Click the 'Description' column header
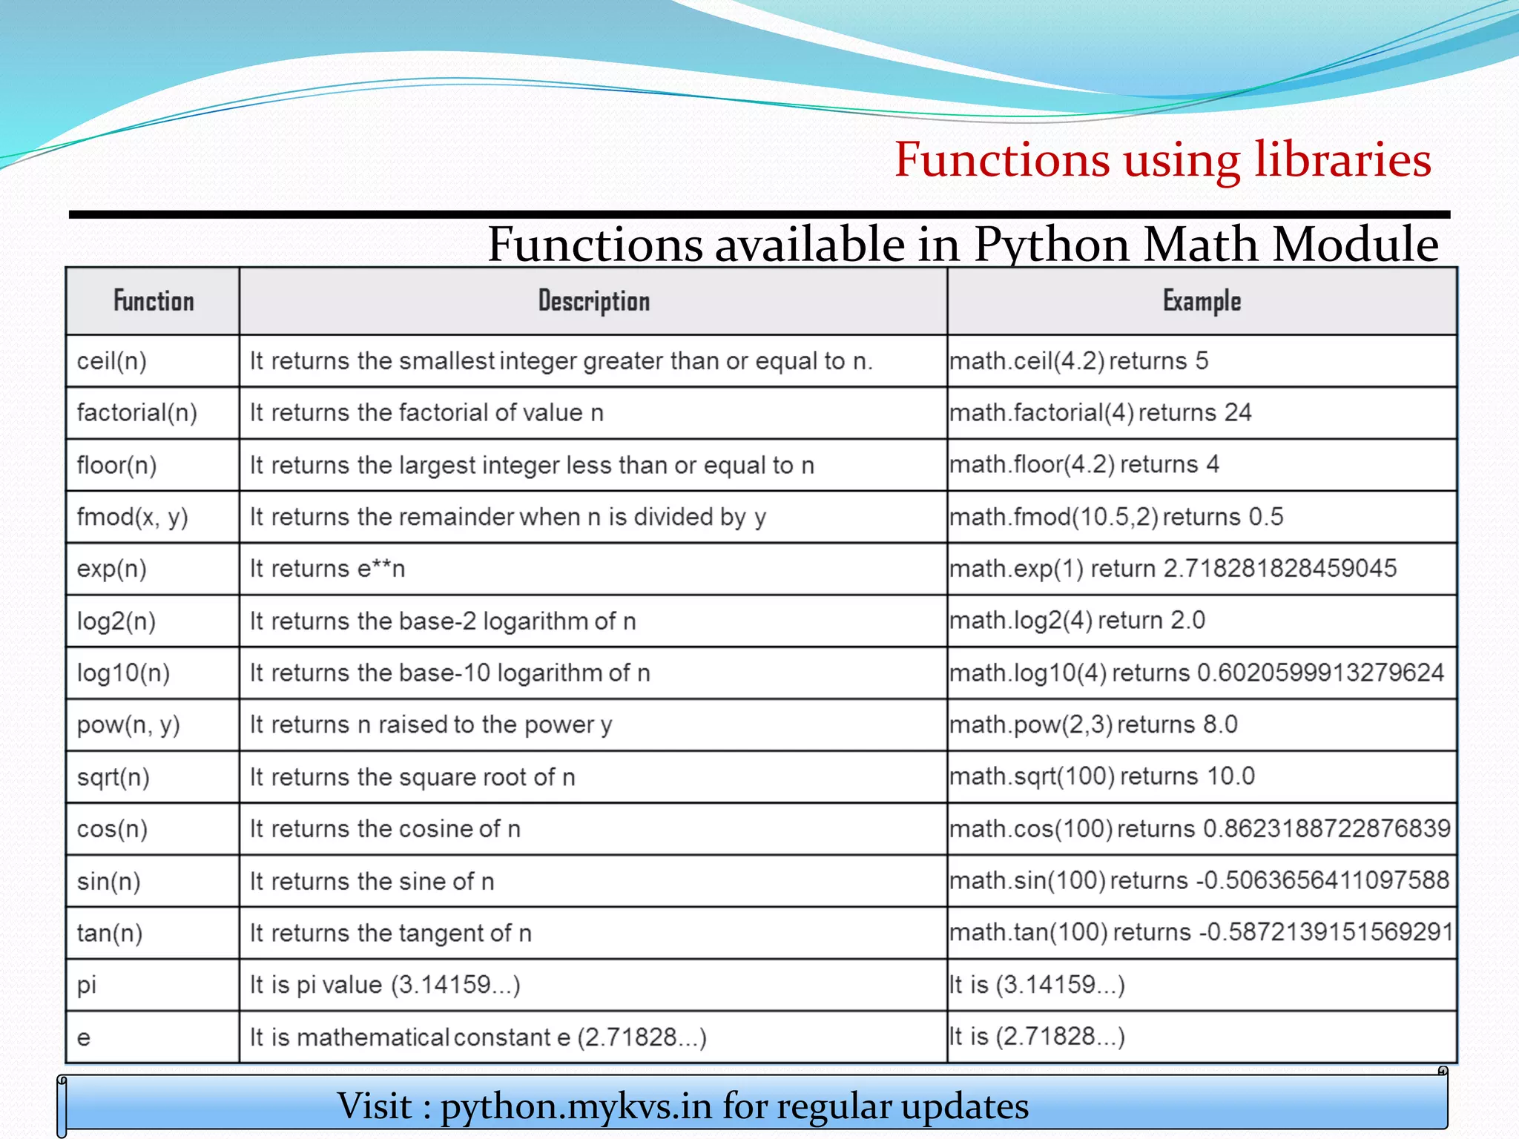 pos(593,301)
